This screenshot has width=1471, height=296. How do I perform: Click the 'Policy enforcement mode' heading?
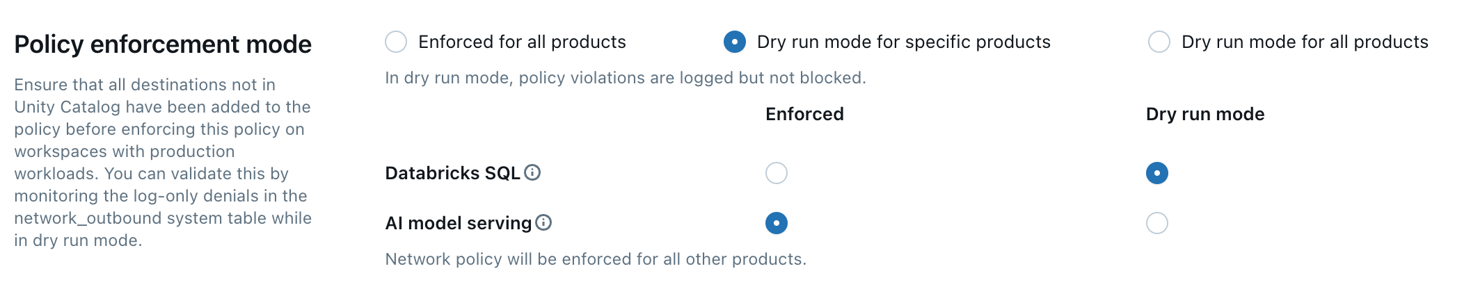(163, 44)
